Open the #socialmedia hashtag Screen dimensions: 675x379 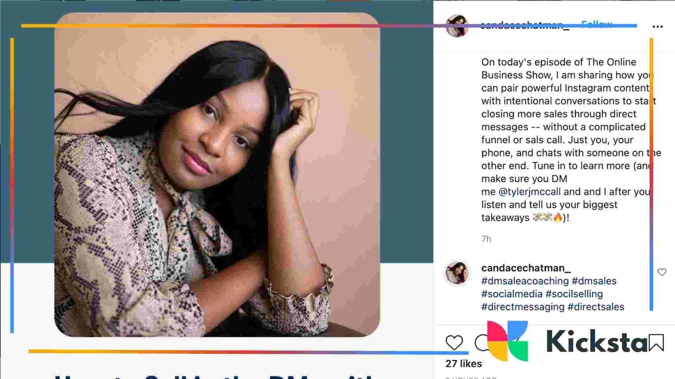[x=512, y=294]
